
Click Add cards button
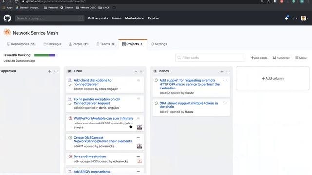tap(259, 58)
